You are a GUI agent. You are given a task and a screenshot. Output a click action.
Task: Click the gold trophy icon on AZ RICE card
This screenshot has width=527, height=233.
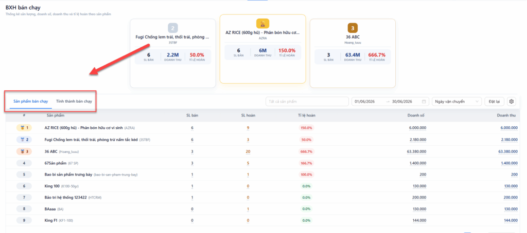pos(262,24)
